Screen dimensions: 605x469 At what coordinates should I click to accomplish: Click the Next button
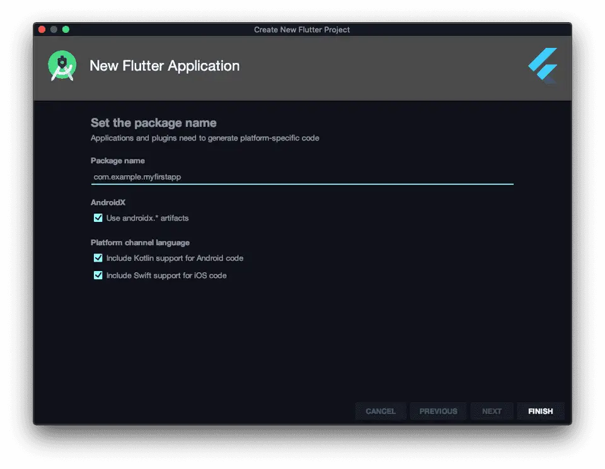coord(492,411)
